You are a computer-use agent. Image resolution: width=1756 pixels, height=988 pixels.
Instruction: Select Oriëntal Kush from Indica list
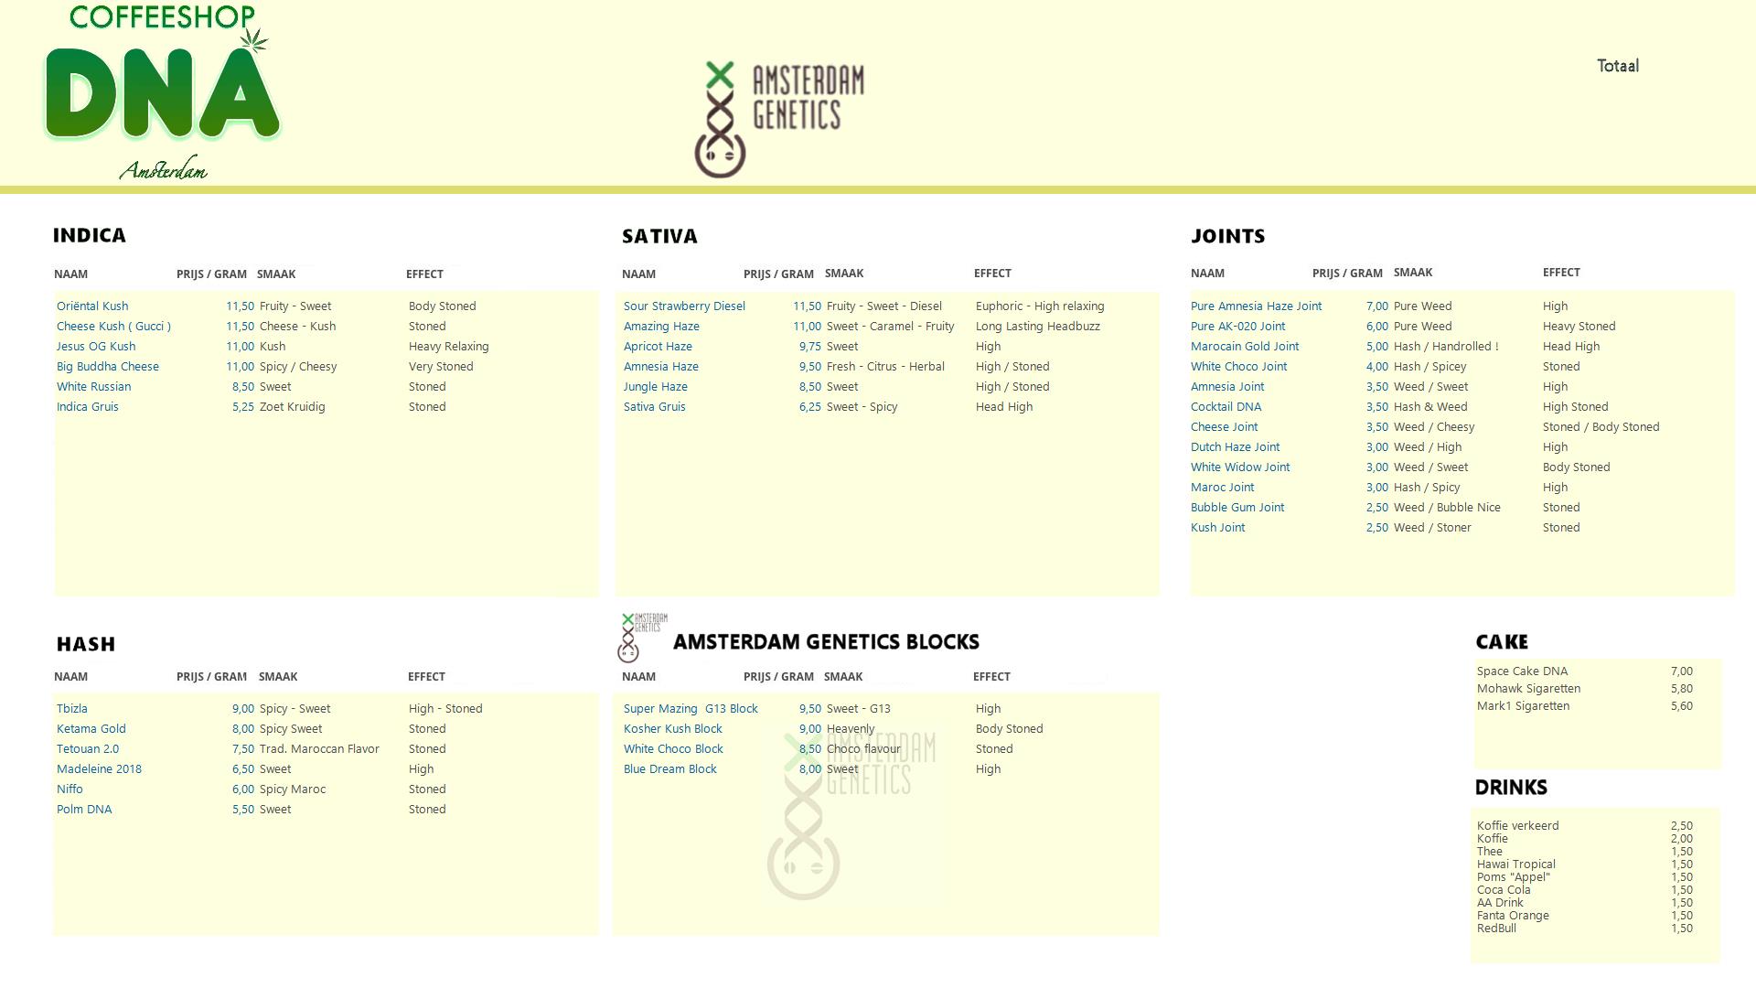pos(92,306)
